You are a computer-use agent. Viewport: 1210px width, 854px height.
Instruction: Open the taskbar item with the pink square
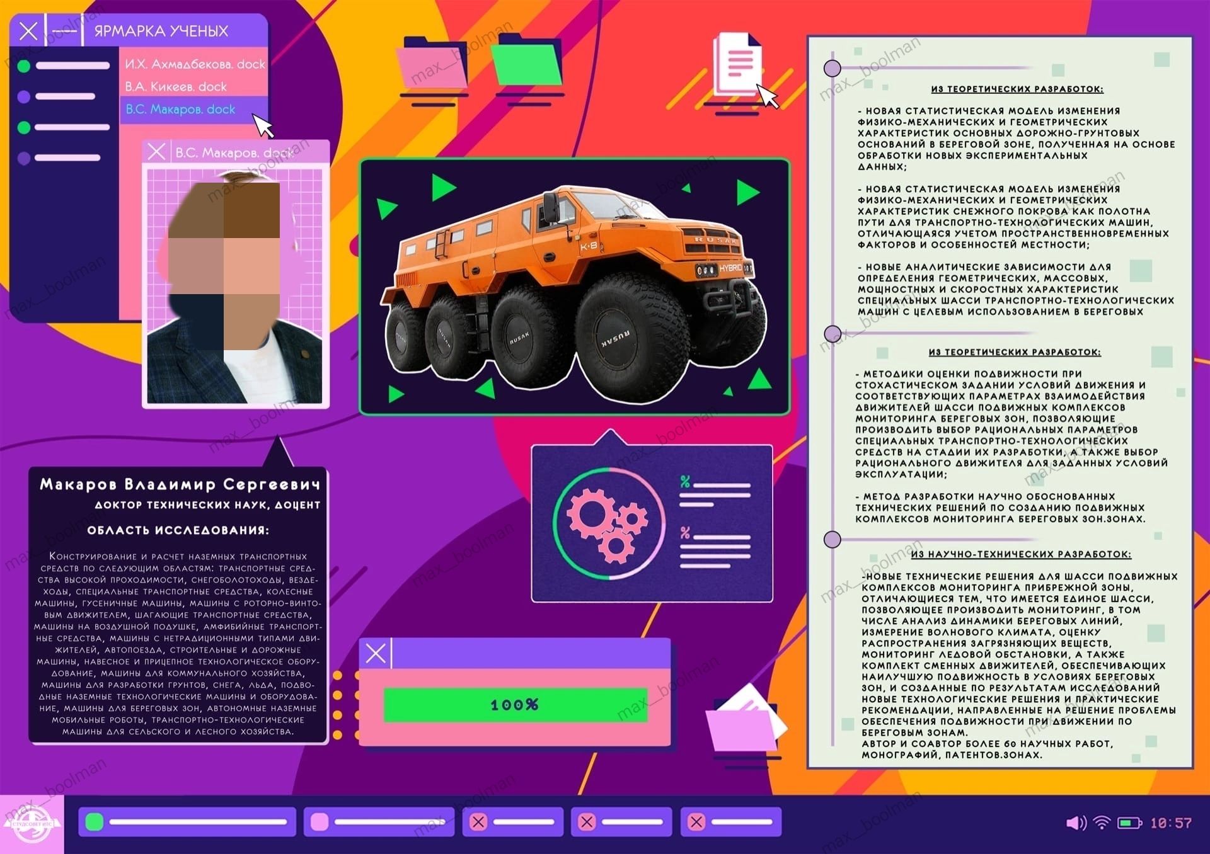379,822
